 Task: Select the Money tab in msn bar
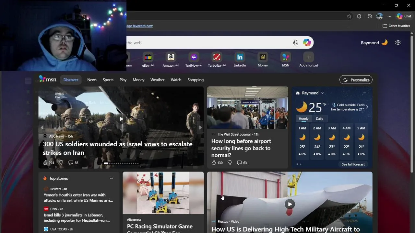point(138,80)
